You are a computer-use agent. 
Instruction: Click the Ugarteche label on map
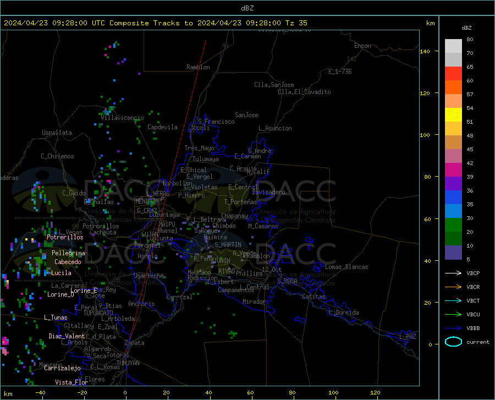(x=148, y=276)
